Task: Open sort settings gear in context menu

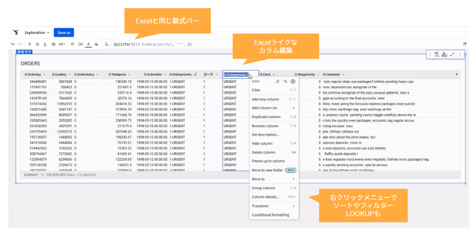Action: pyautogui.click(x=292, y=81)
